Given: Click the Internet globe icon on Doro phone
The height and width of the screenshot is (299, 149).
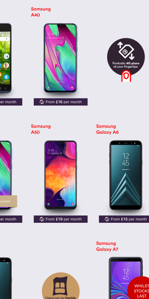Looking at the screenshot, I should (6, 77).
